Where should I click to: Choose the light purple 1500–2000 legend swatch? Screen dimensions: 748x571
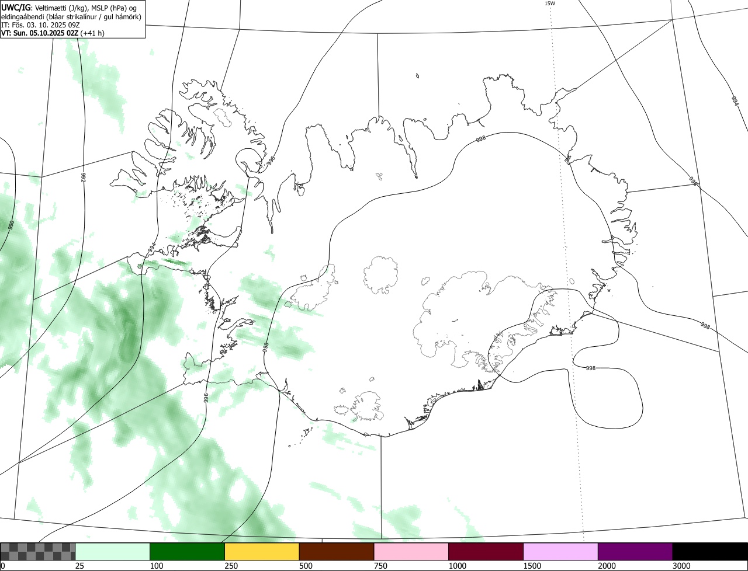[561, 552]
